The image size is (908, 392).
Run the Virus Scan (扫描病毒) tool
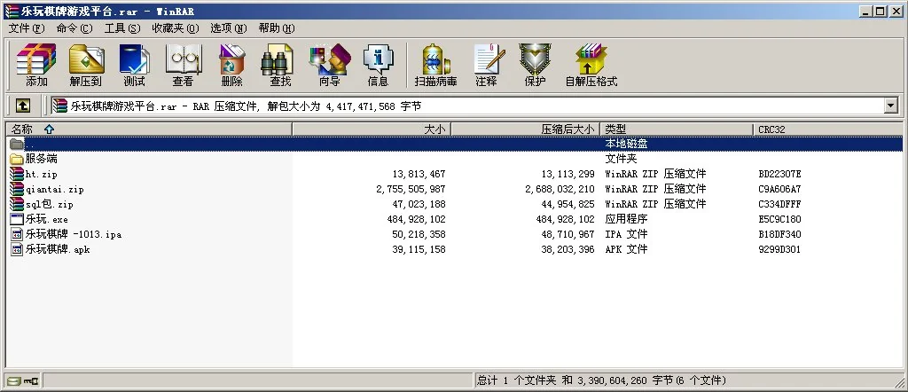(x=435, y=66)
